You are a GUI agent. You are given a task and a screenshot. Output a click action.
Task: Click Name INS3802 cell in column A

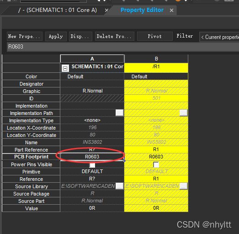[x=92, y=142]
